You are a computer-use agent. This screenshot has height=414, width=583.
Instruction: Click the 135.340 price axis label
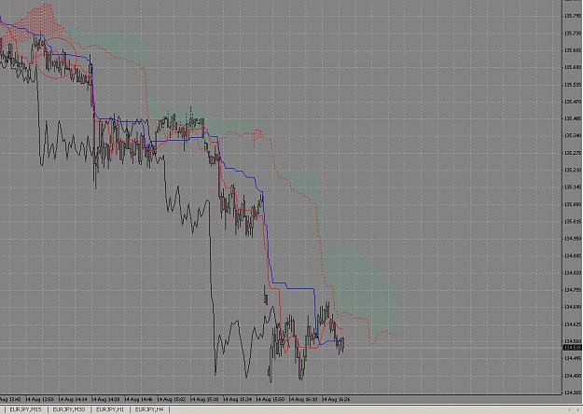tap(573, 135)
